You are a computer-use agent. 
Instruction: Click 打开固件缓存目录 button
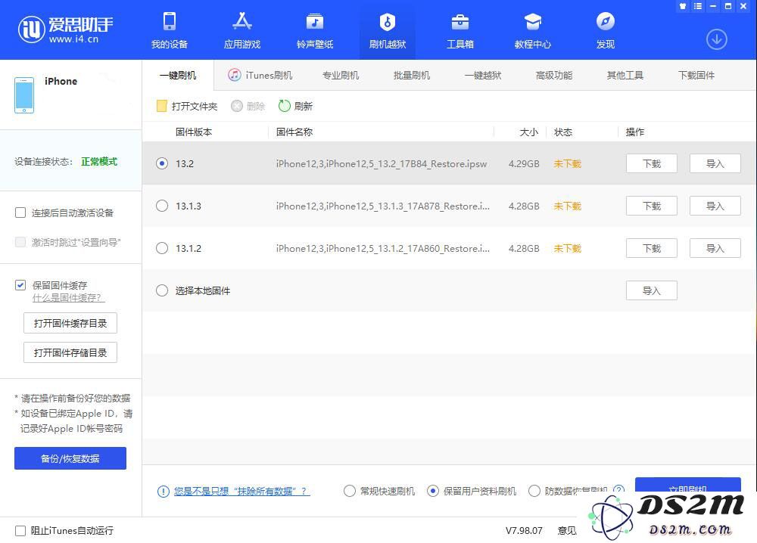pyautogui.click(x=70, y=323)
